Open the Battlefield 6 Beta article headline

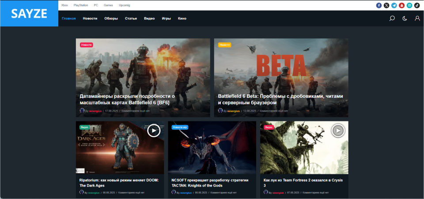click(x=280, y=99)
